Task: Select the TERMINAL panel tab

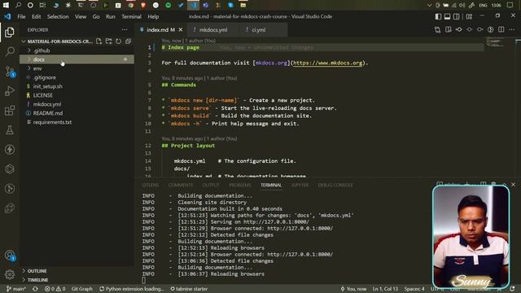Action: coord(271,185)
